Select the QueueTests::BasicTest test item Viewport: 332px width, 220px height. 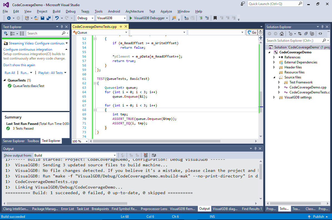tap(28, 86)
